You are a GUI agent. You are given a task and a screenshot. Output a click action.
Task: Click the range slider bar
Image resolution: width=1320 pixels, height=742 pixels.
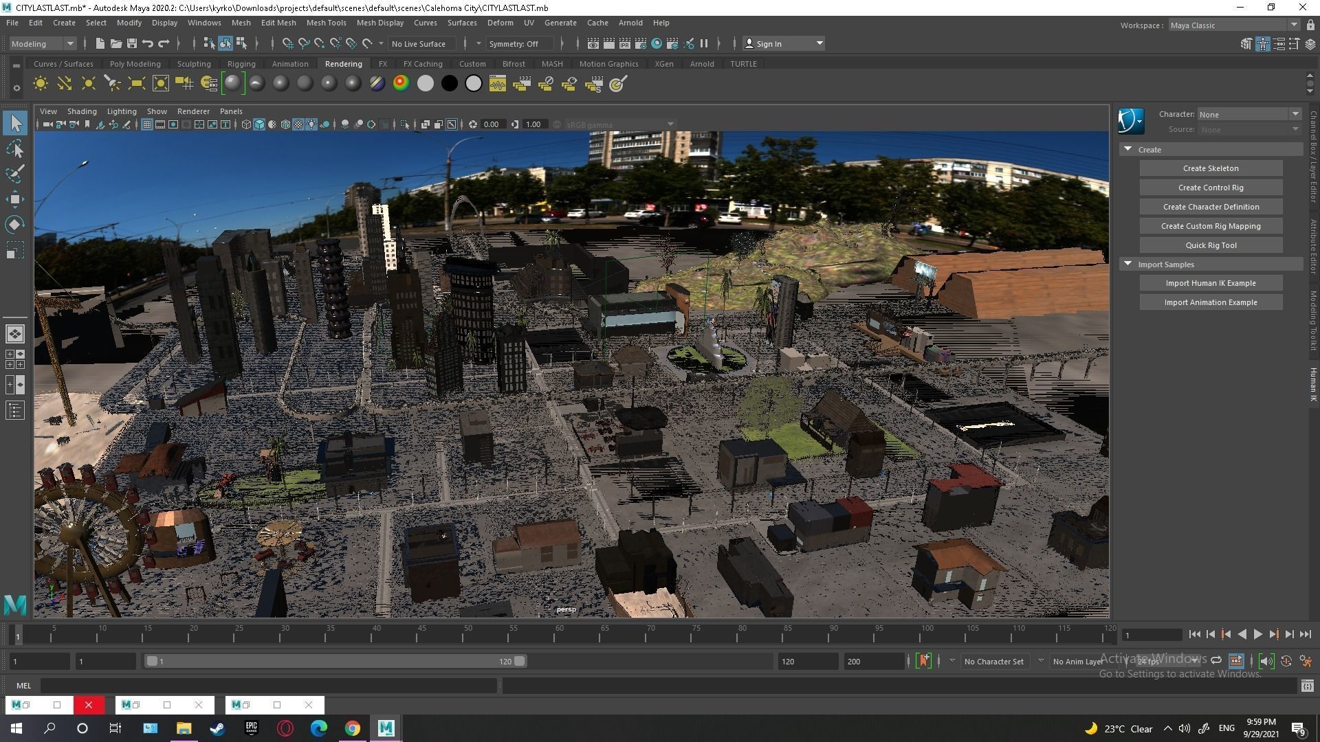[x=335, y=661]
